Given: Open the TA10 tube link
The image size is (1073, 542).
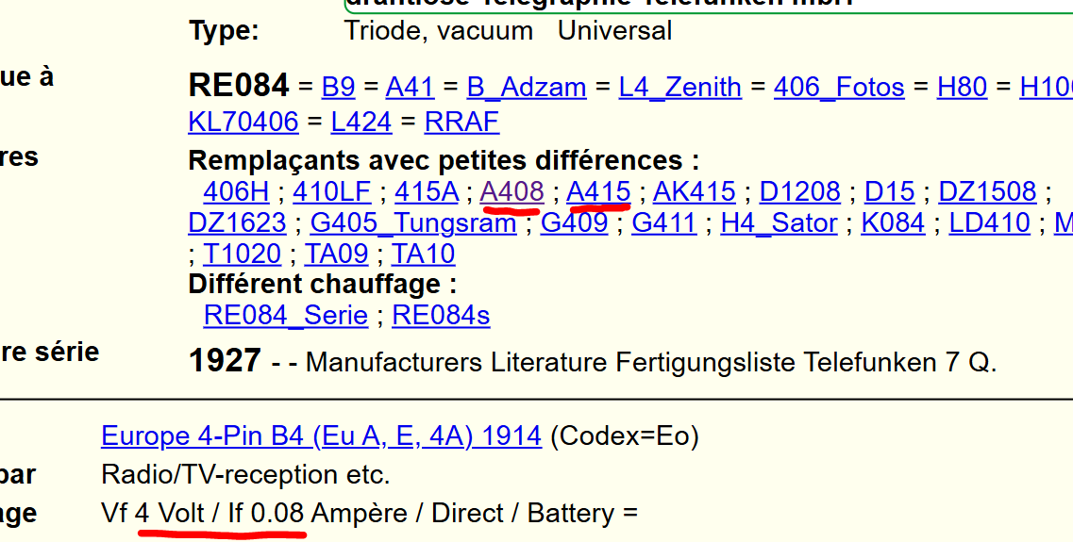Looking at the screenshot, I should 423,254.
